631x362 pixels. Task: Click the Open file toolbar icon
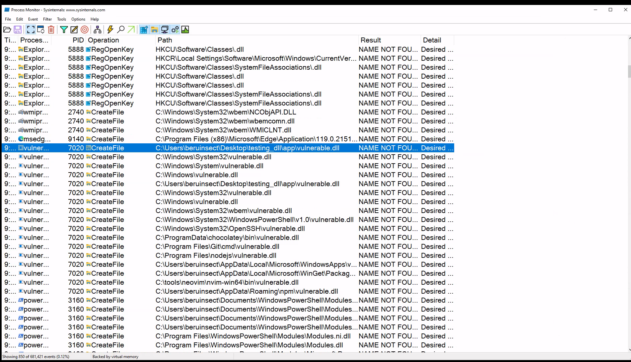coord(7,30)
